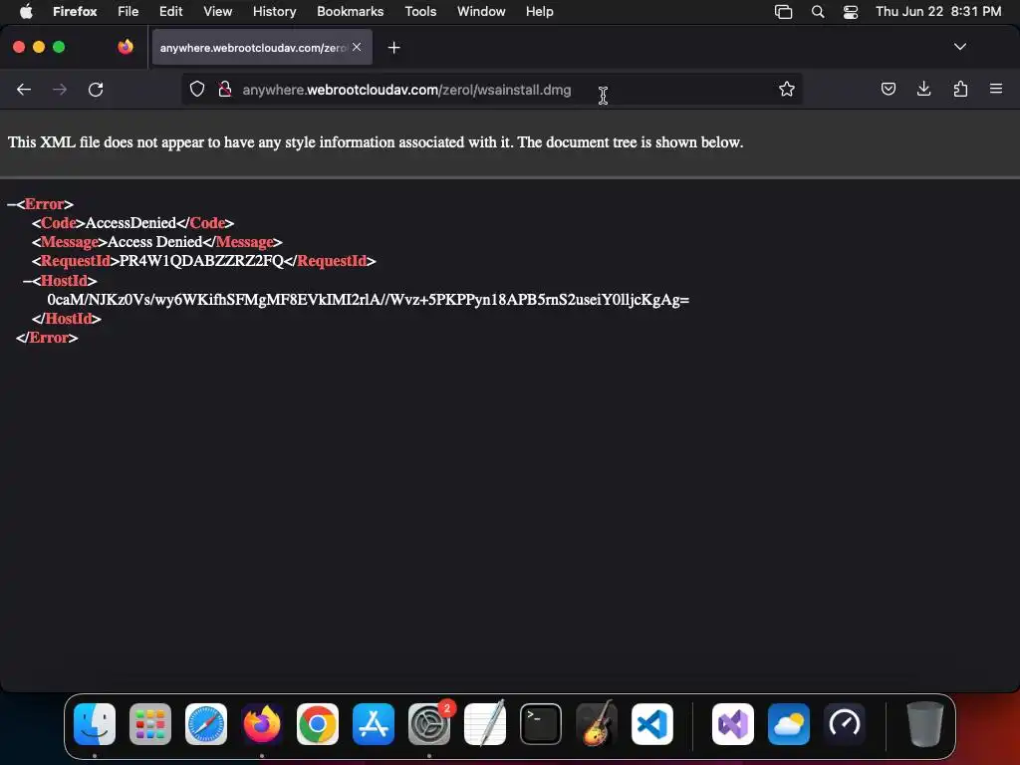Open System Settings from the Dock
1020x765 pixels.
[x=429, y=724]
